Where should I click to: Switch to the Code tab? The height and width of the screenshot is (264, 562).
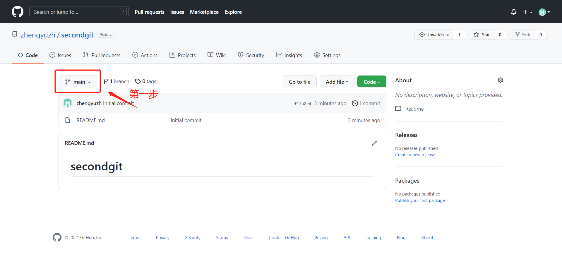(x=28, y=55)
